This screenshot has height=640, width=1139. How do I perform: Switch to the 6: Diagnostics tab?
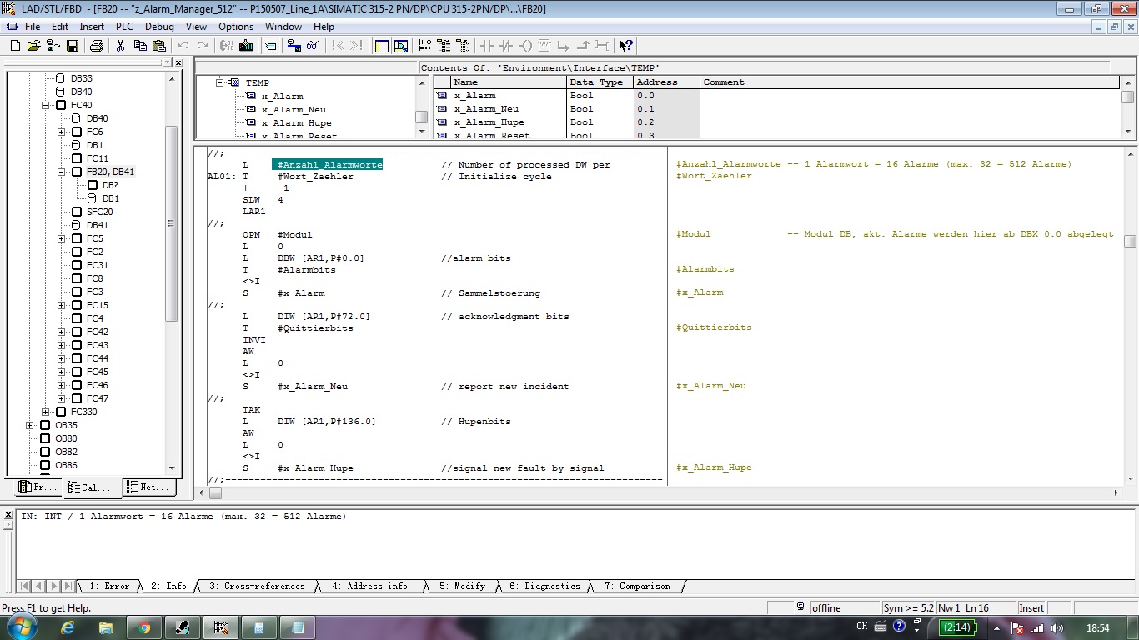pyautogui.click(x=544, y=587)
